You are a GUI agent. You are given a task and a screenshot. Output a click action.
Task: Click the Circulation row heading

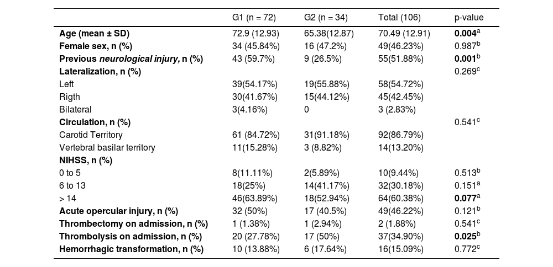(95, 122)
